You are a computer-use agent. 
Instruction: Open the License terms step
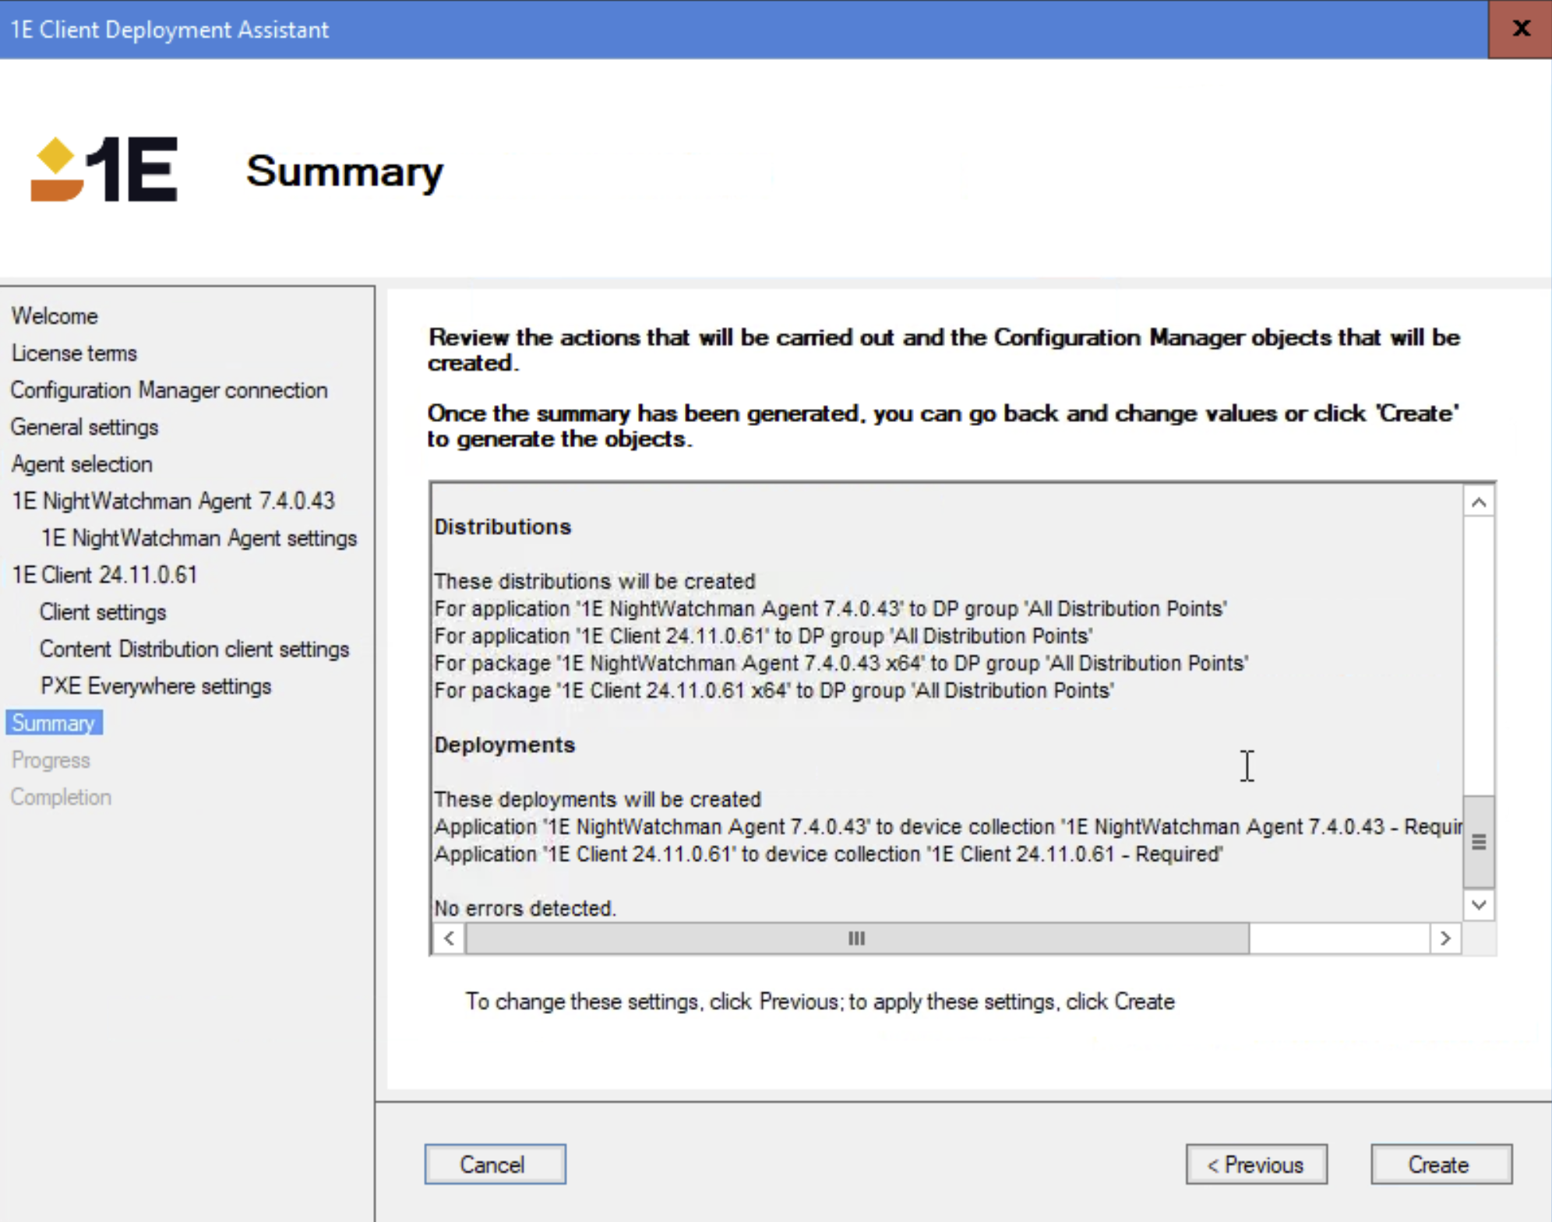74,353
